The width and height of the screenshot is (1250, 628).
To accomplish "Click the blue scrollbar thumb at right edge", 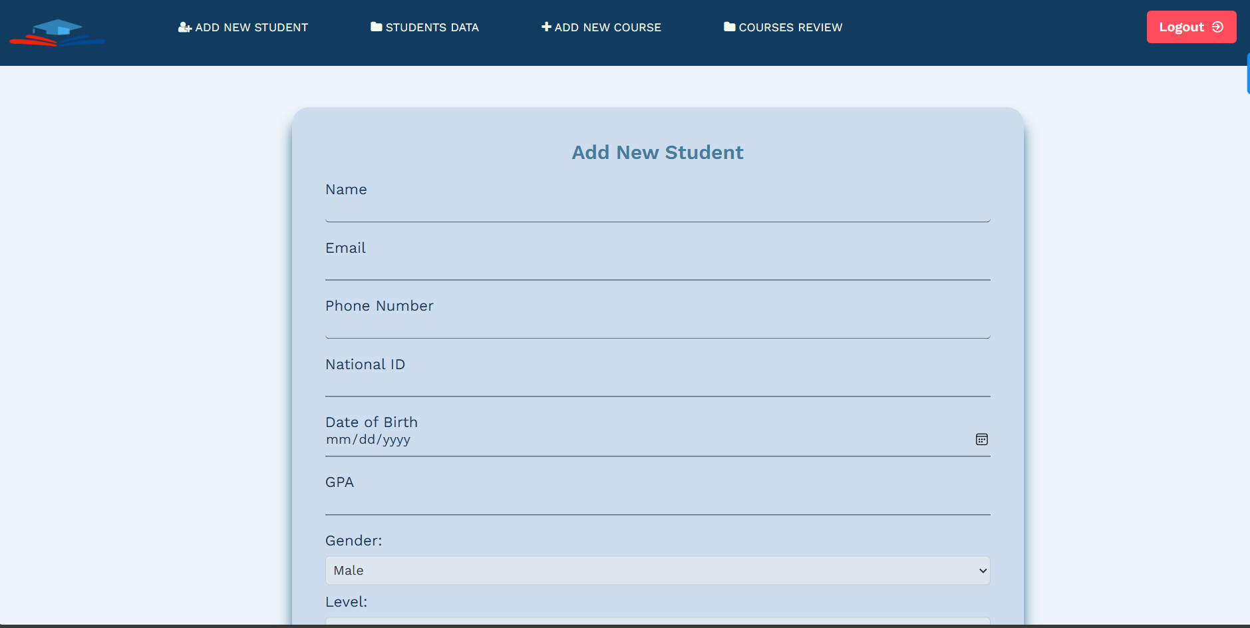I will coord(1248,74).
